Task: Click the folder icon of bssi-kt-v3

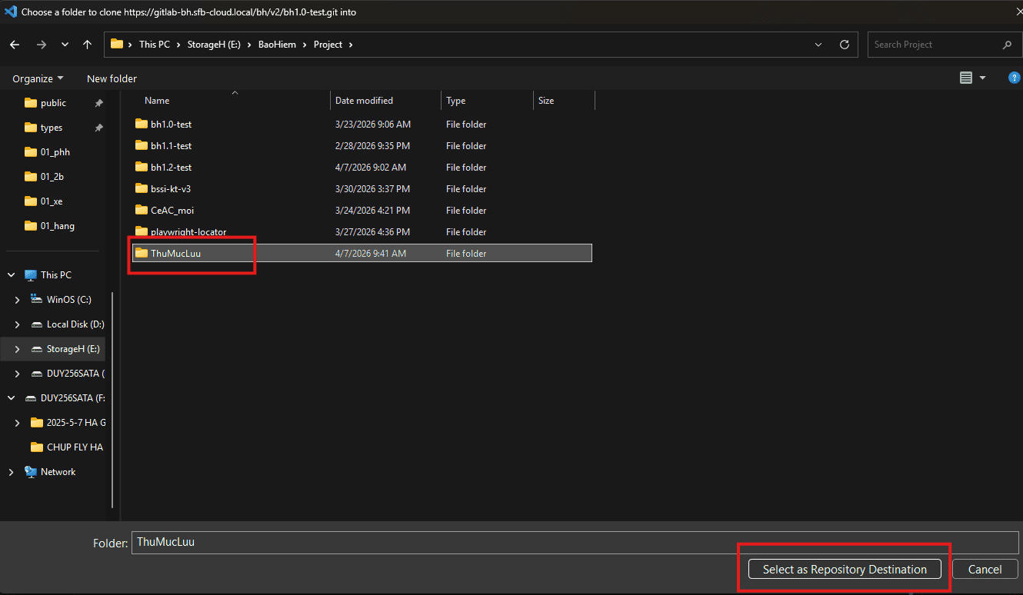Action: [141, 188]
